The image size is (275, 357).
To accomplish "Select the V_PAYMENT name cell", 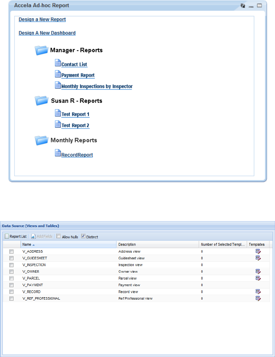I will tap(32, 285).
